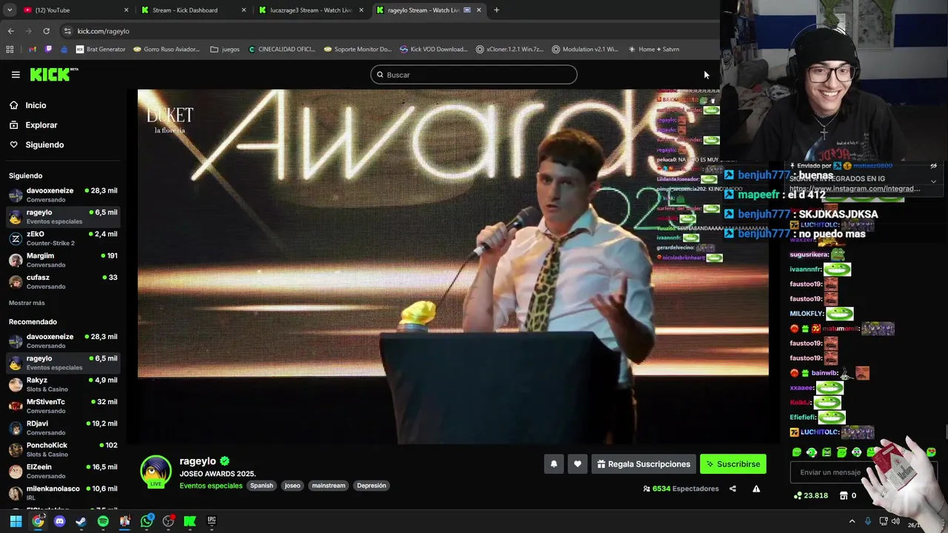
Task: Open Gorro Ruso Aviador bookmark
Action: tap(167, 50)
